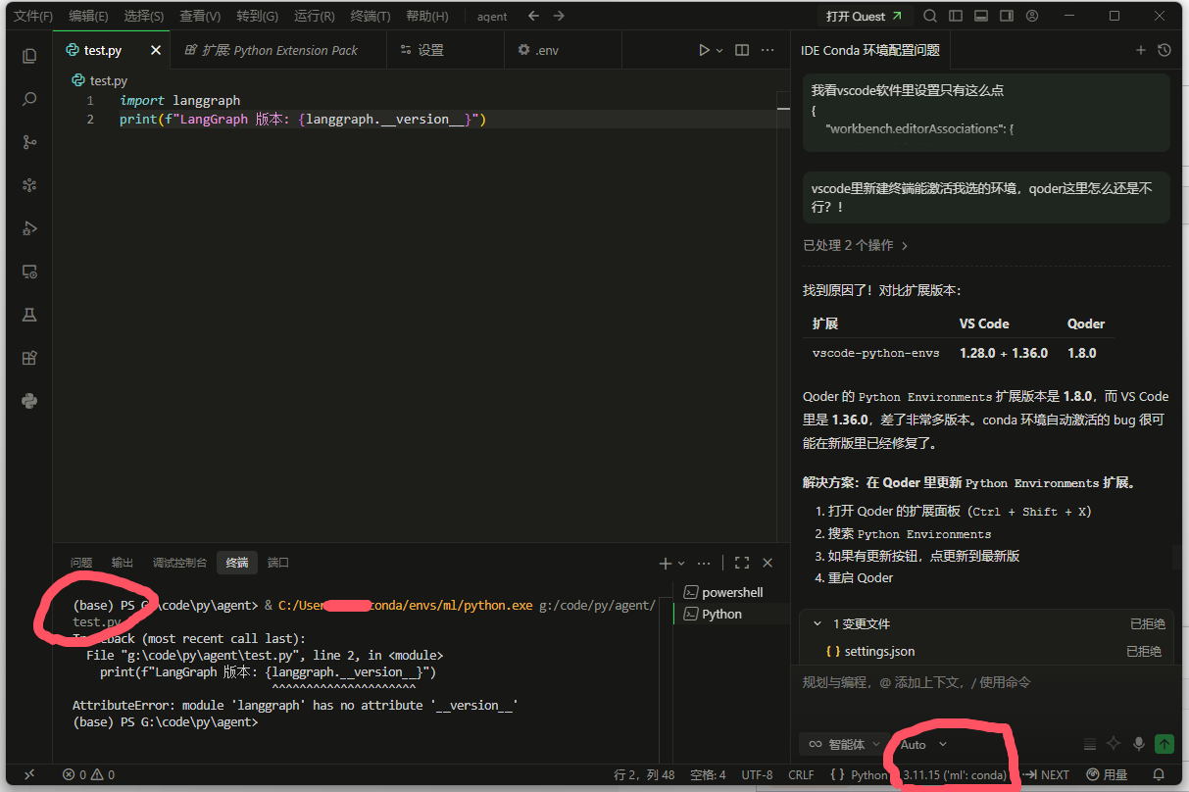Focus the 规划与编程 chat input field
1189x792 pixels.
pos(986,682)
